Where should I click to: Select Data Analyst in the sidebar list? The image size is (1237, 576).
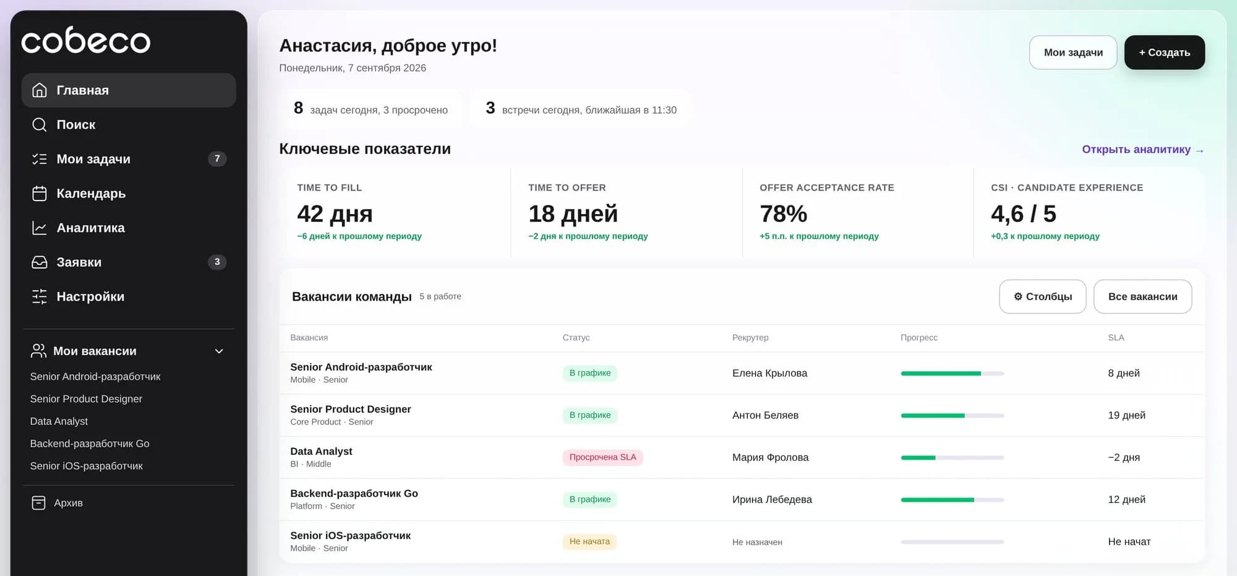(59, 421)
